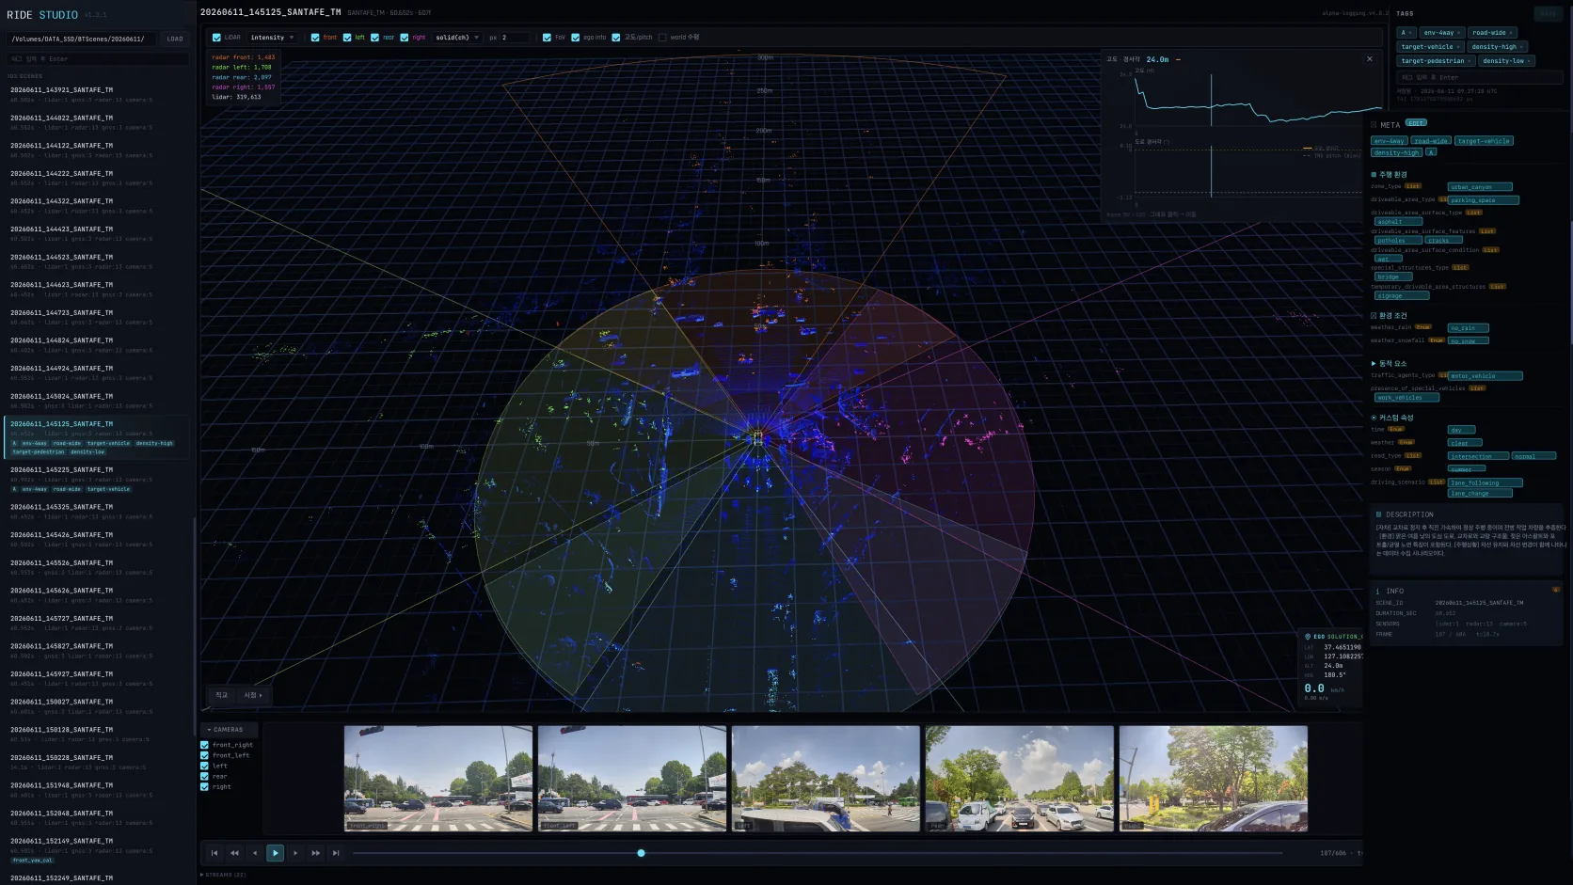Open the front_right camera thumbnail
The width and height of the screenshot is (1573, 885).
click(437, 779)
